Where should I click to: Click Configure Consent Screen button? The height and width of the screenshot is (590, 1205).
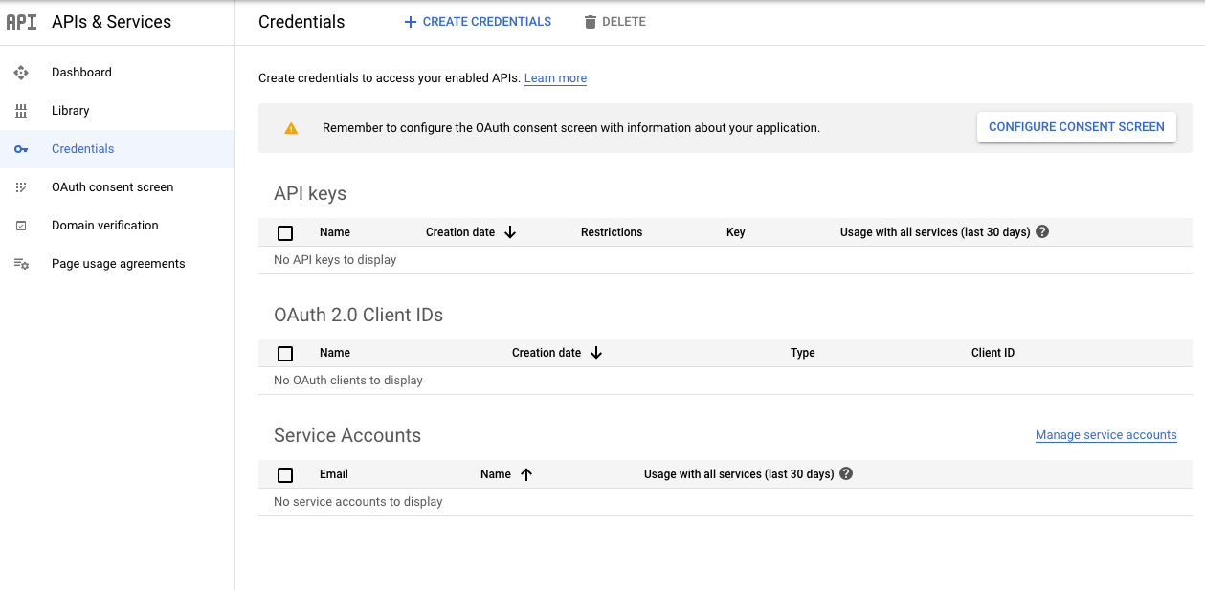coord(1077,127)
